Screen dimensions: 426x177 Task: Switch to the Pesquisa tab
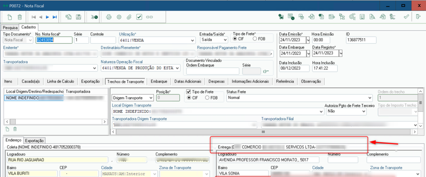(x=10, y=27)
